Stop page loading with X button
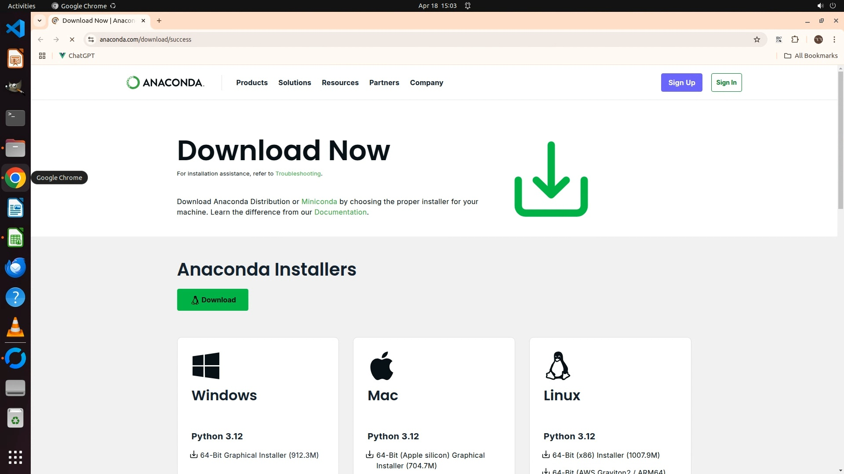Image resolution: width=844 pixels, height=474 pixels. point(72,39)
